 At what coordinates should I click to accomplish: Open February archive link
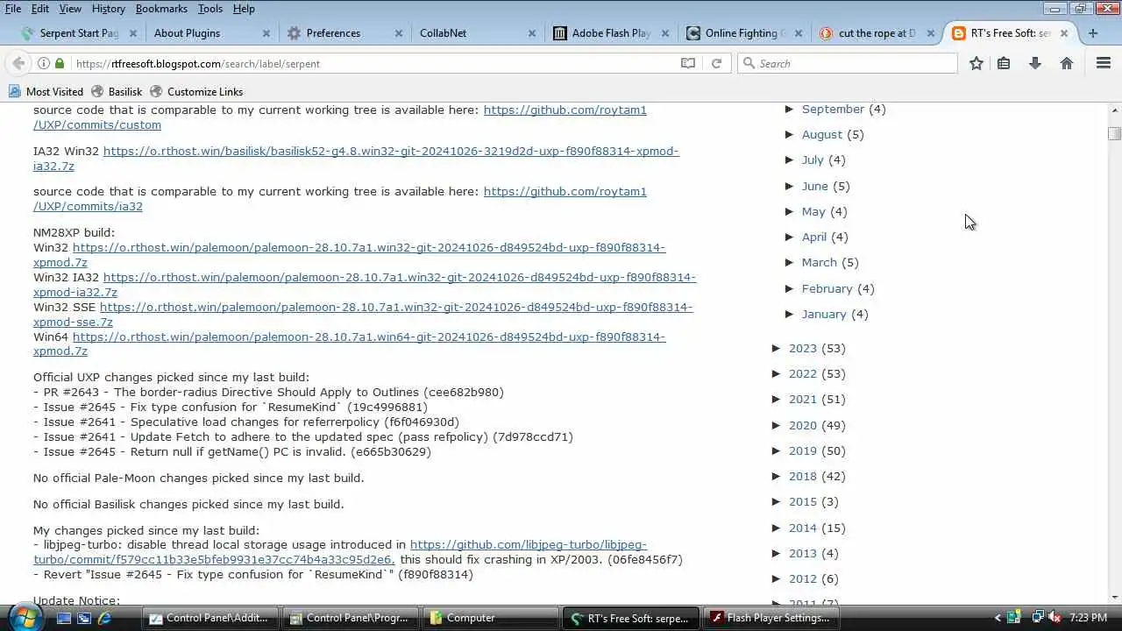click(827, 288)
